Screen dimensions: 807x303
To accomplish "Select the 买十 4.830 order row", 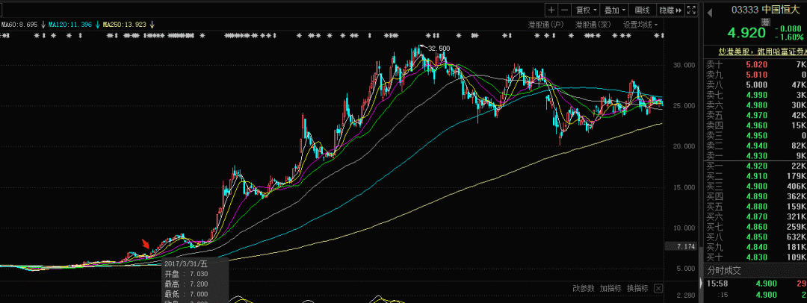I will click(755, 257).
